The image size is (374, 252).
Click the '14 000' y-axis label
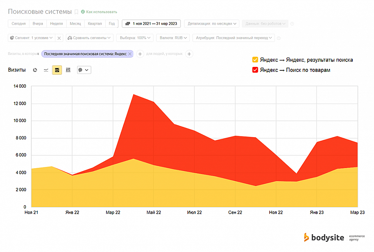point(20,86)
